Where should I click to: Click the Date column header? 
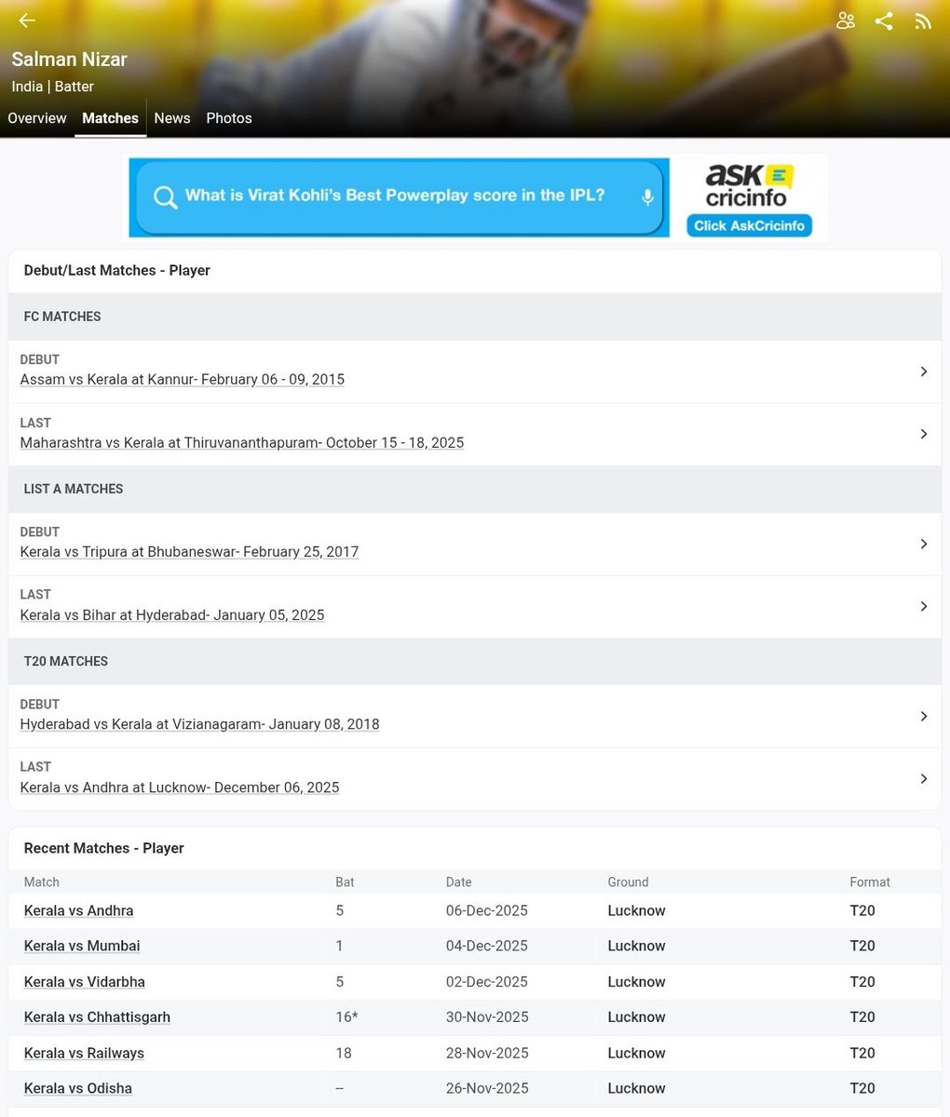(x=458, y=881)
